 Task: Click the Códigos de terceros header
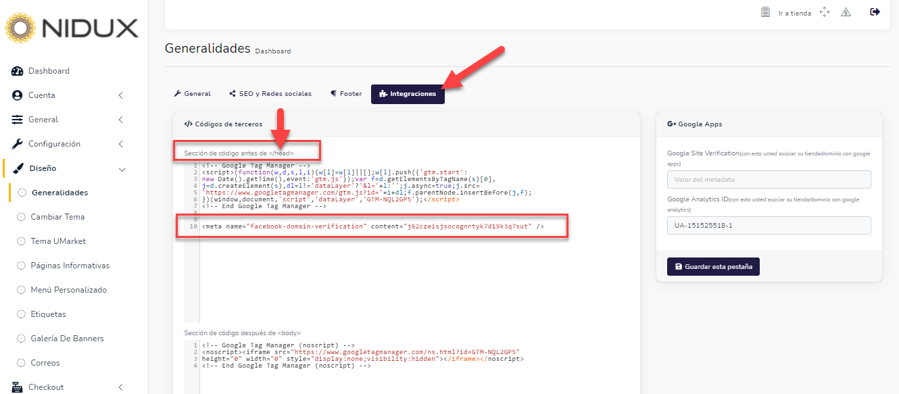[x=224, y=124]
